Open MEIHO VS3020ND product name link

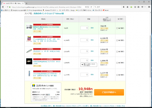point(46,28)
